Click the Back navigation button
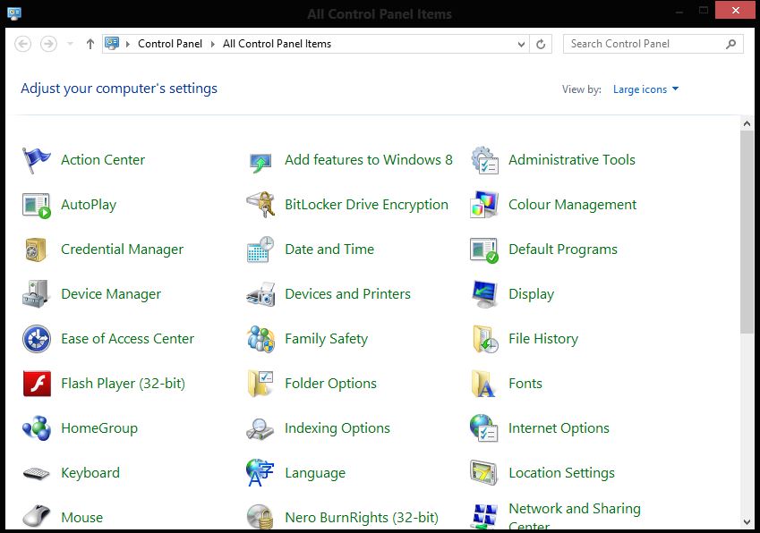The width and height of the screenshot is (760, 533). [x=22, y=44]
